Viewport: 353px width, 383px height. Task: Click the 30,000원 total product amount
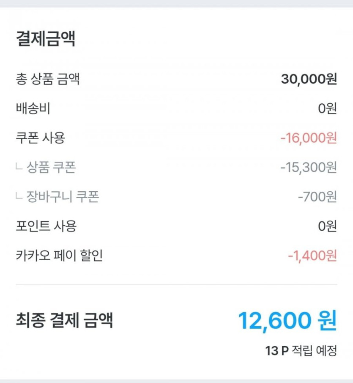309,79
